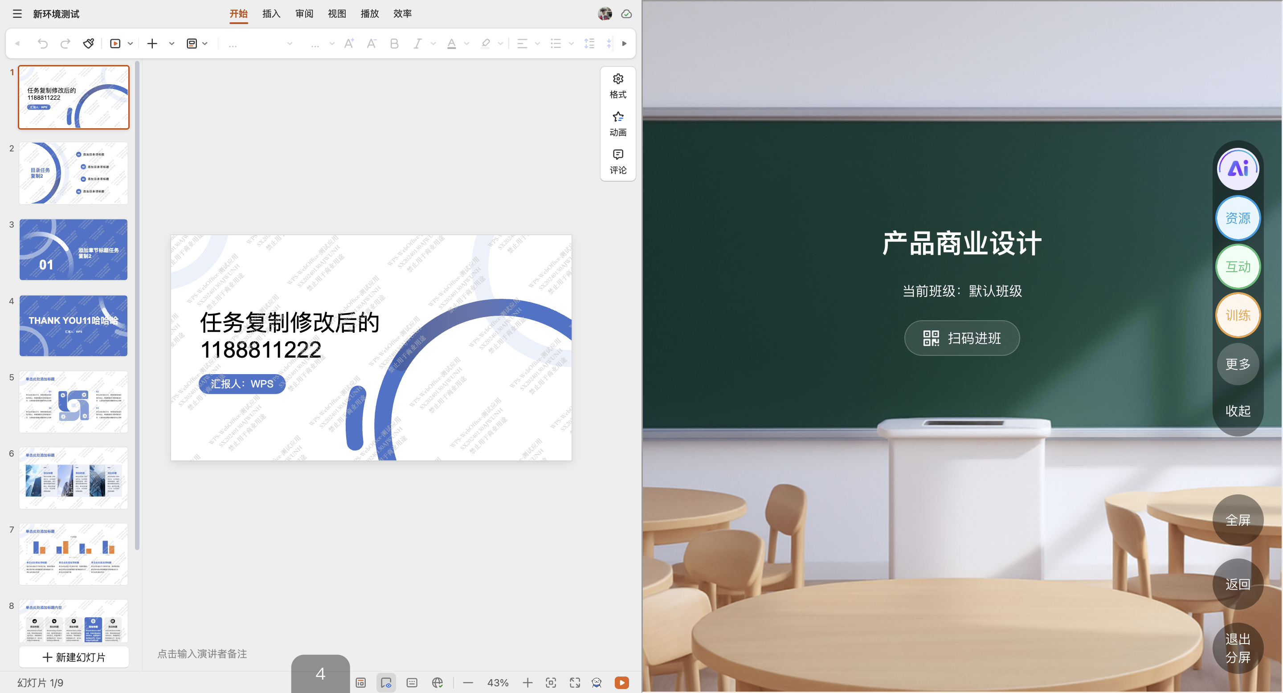Toggle bold formatting
This screenshot has width=1283, height=693.
[394, 44]
